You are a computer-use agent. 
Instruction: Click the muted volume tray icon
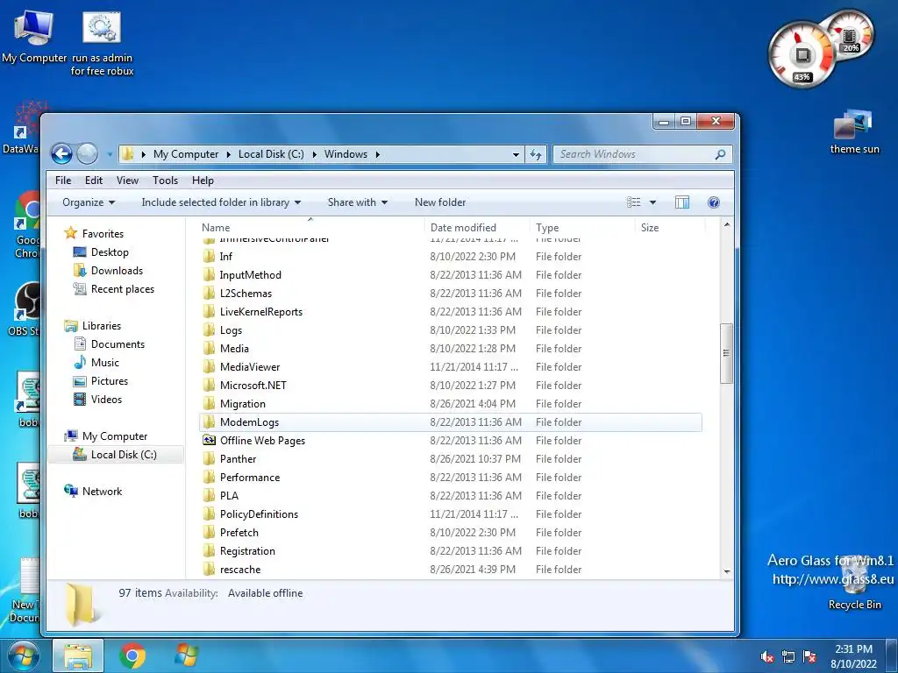766,656
